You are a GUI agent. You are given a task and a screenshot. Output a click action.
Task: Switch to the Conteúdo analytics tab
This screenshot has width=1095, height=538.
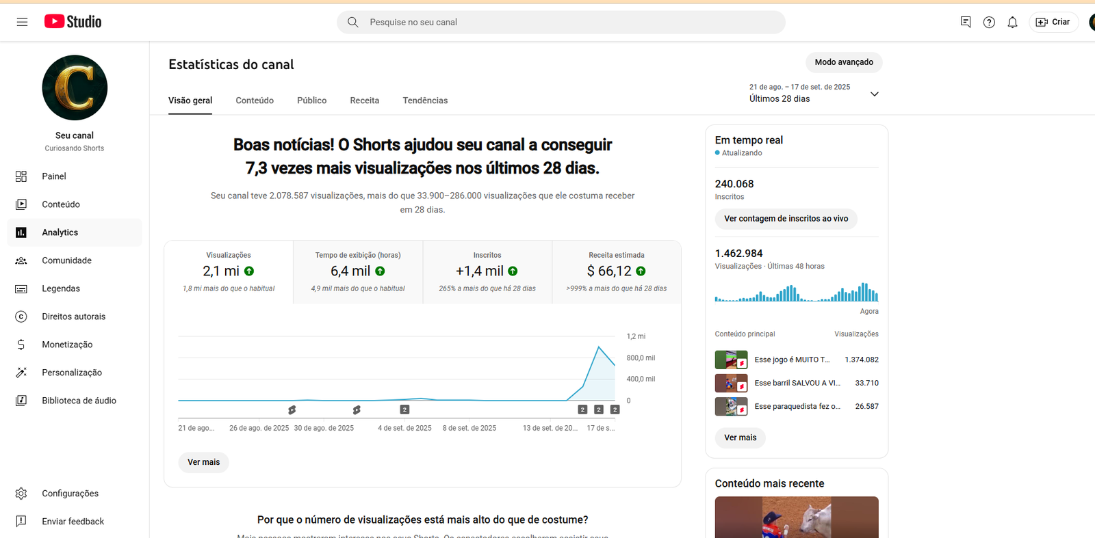click(255, 100)
